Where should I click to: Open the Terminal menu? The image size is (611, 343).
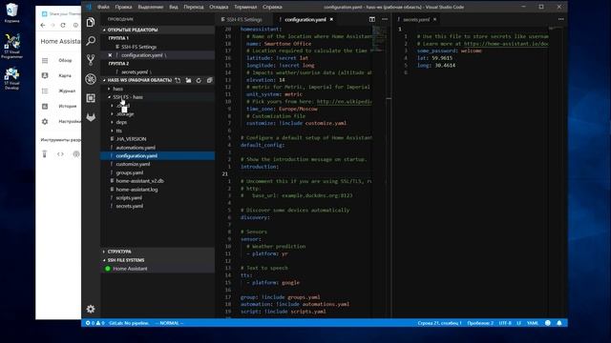(245, 7)
